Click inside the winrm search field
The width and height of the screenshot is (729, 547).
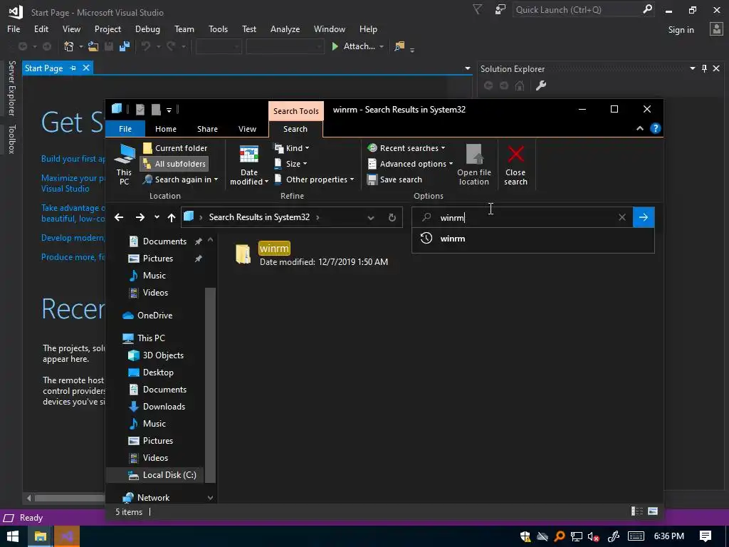pos(522,217)
